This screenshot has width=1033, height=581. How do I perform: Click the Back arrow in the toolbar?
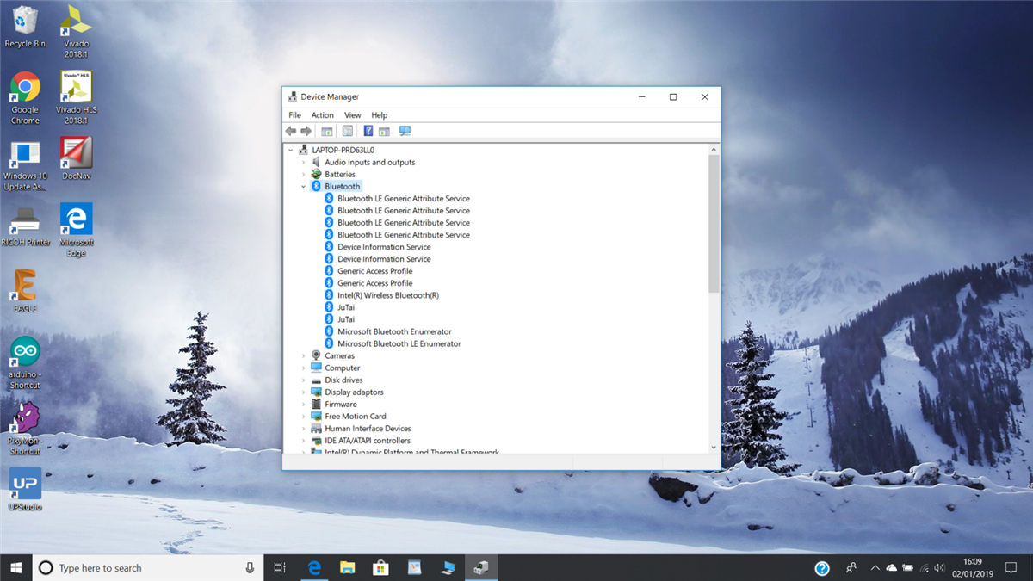[x=291, y=131]
